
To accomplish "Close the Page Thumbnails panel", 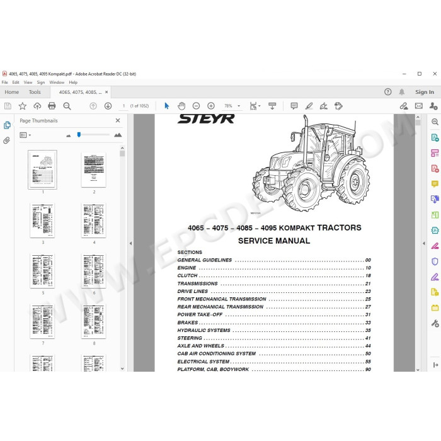I will (118, 120).
